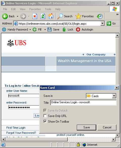Click the padlock icon in status bar

click(78, 144)
